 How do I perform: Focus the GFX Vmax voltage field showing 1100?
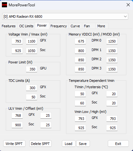32,41
